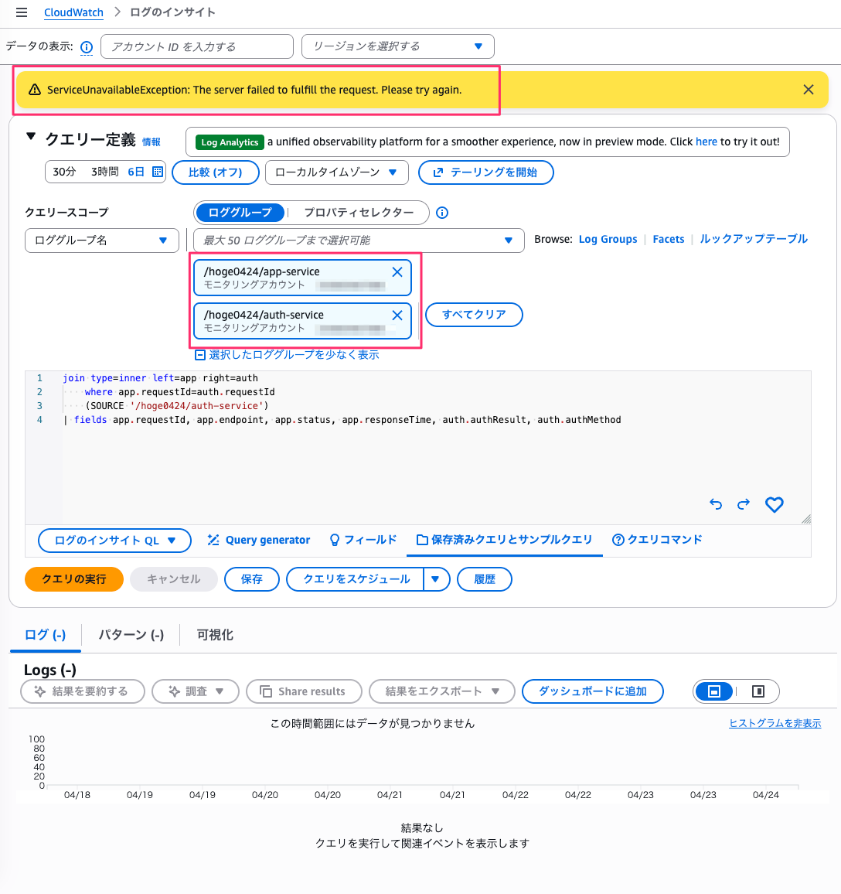Open the Query generator

(x=258, y=540)
